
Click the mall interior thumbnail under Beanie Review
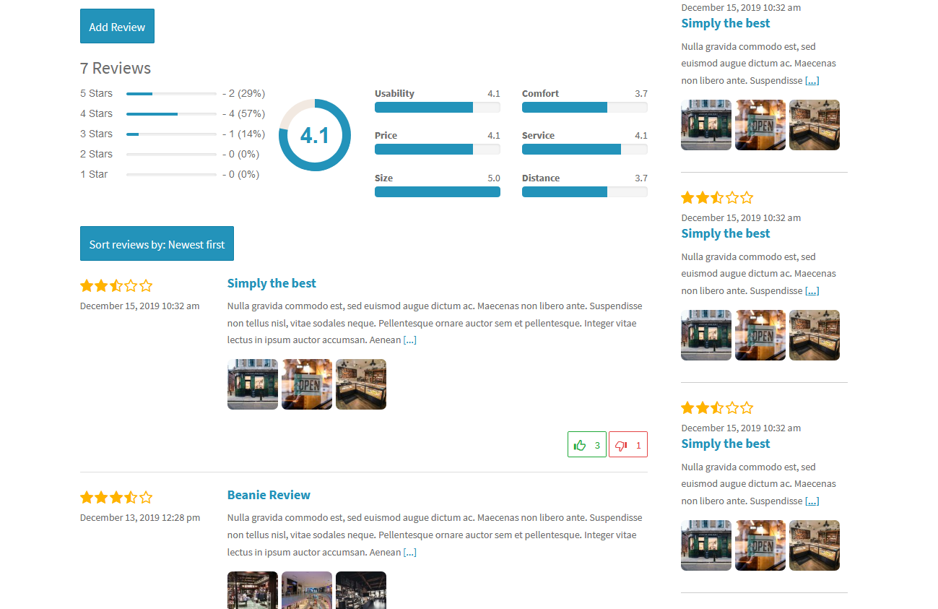pos(306,591)
